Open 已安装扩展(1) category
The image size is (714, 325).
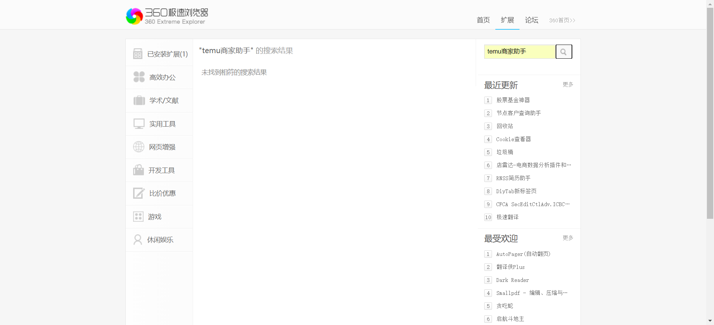159,54
